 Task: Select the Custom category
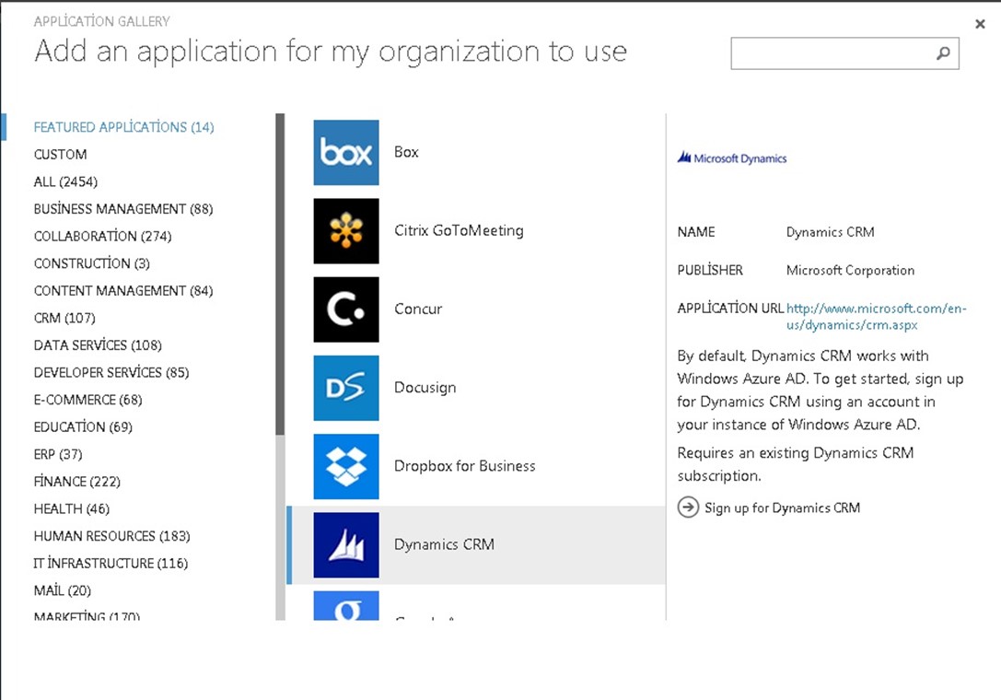click(60, 155)
